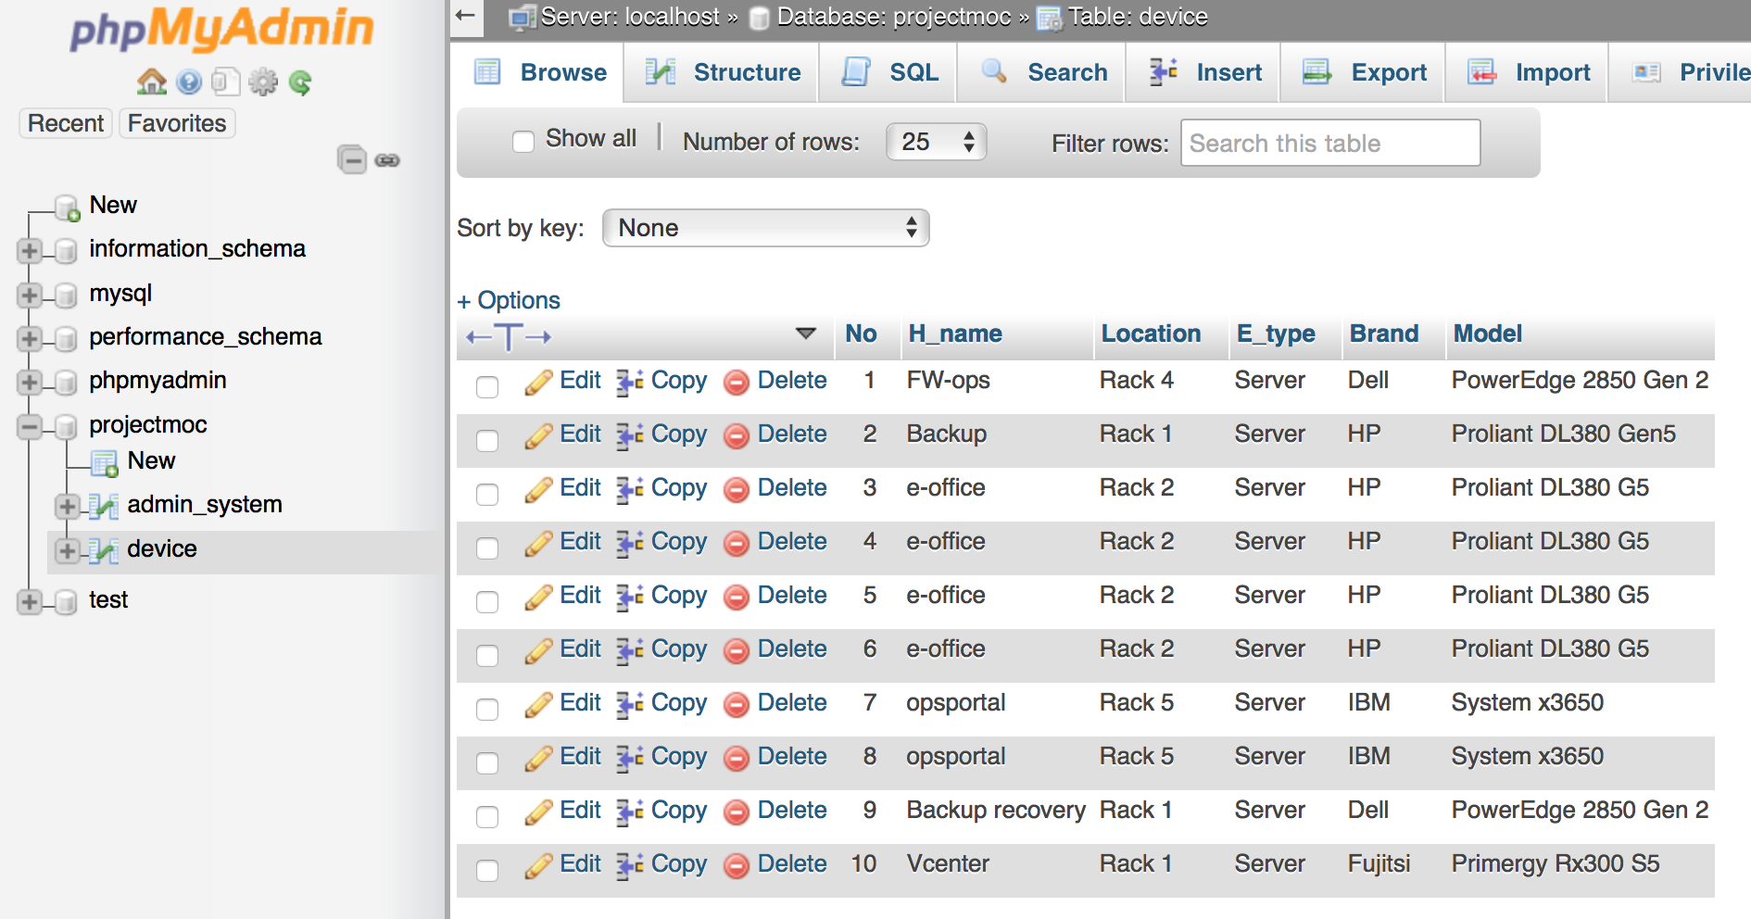This screenshot has height=919, width=1751.
Task: Expand the phpmyadmin database node
Action: (30, 382)
